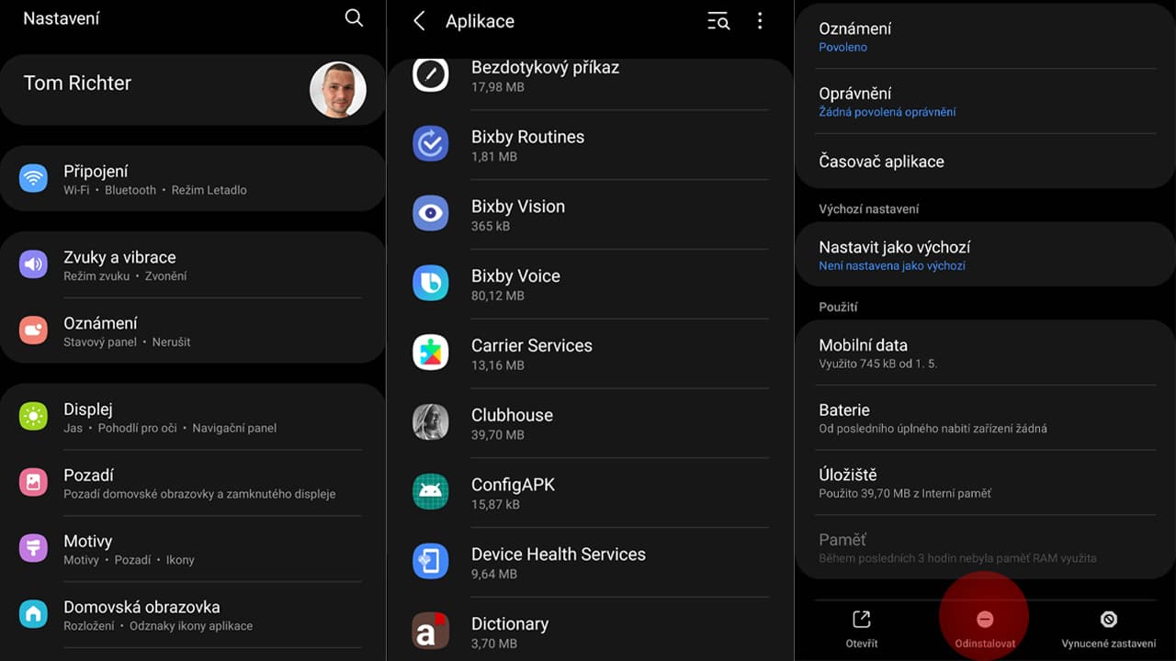Open Tom Richter profile picture
The image size is (1176, 661).
(x=338, y=90)
